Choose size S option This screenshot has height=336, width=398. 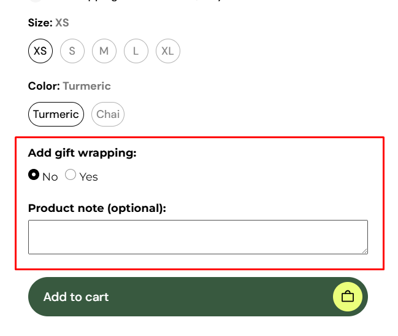point(72,51)
